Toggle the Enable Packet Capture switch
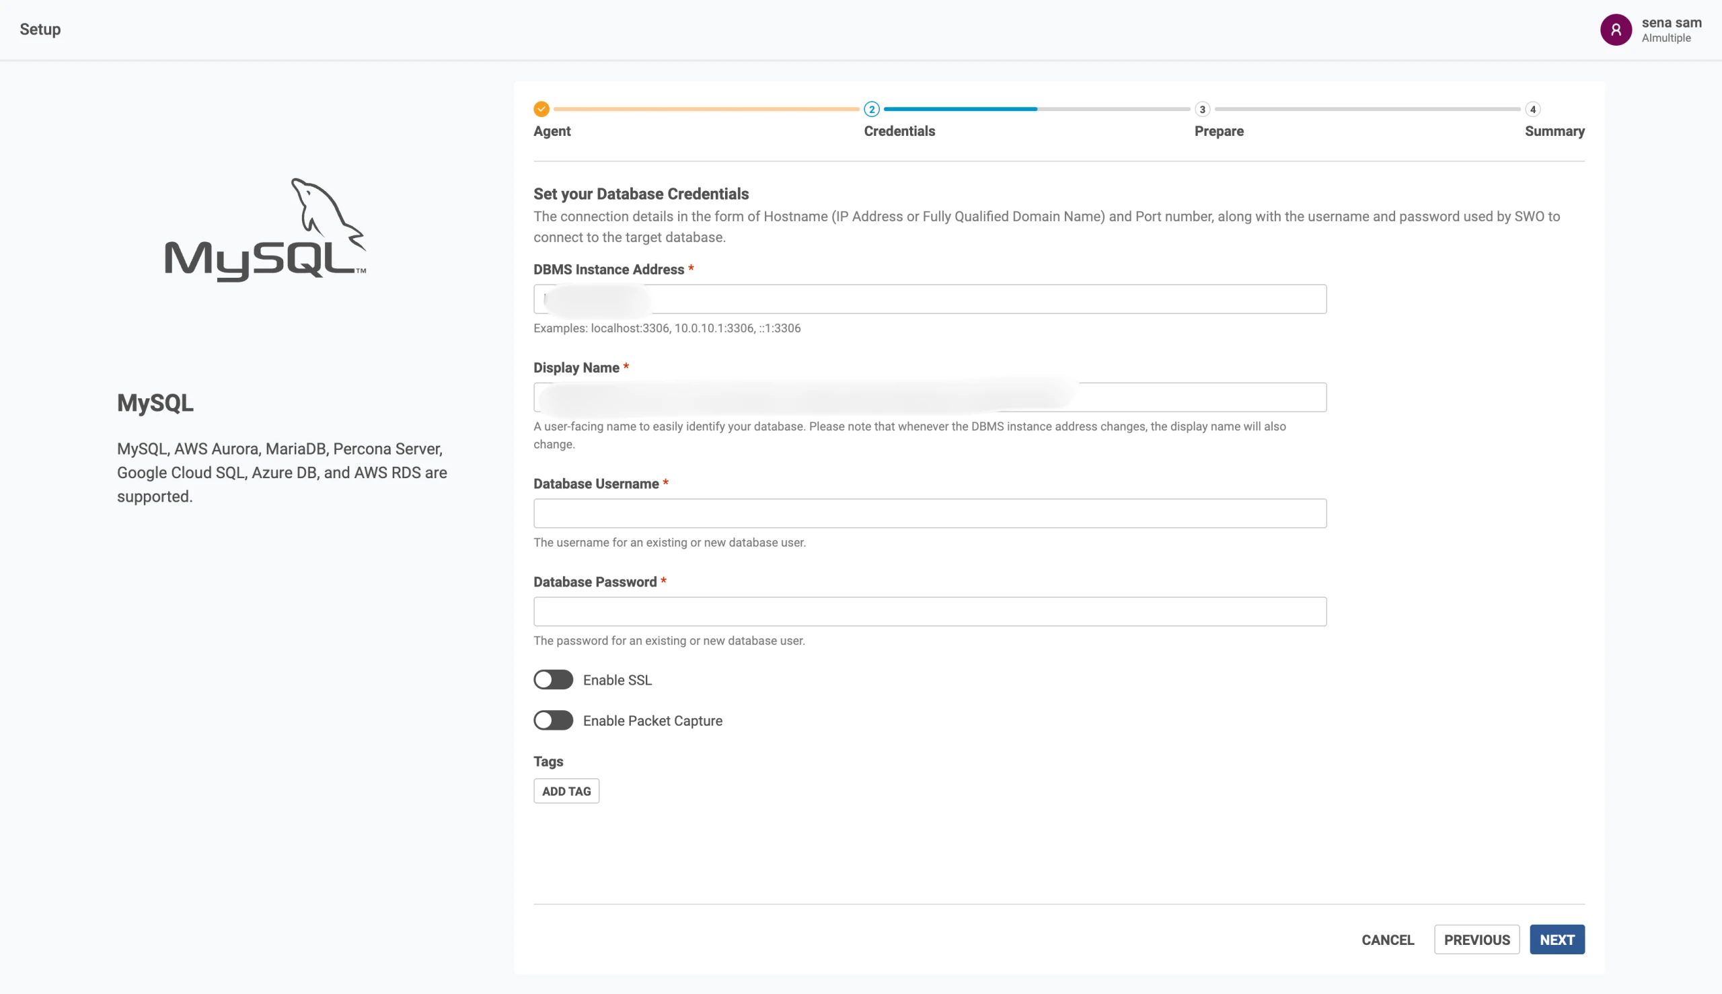The image size is (1722, 994). (x=553, y=720)
